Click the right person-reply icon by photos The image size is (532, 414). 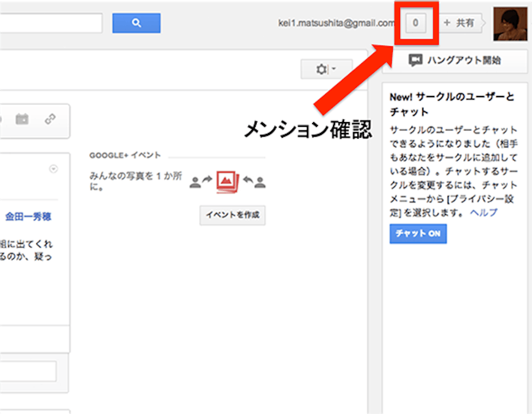tap(255, 181)
